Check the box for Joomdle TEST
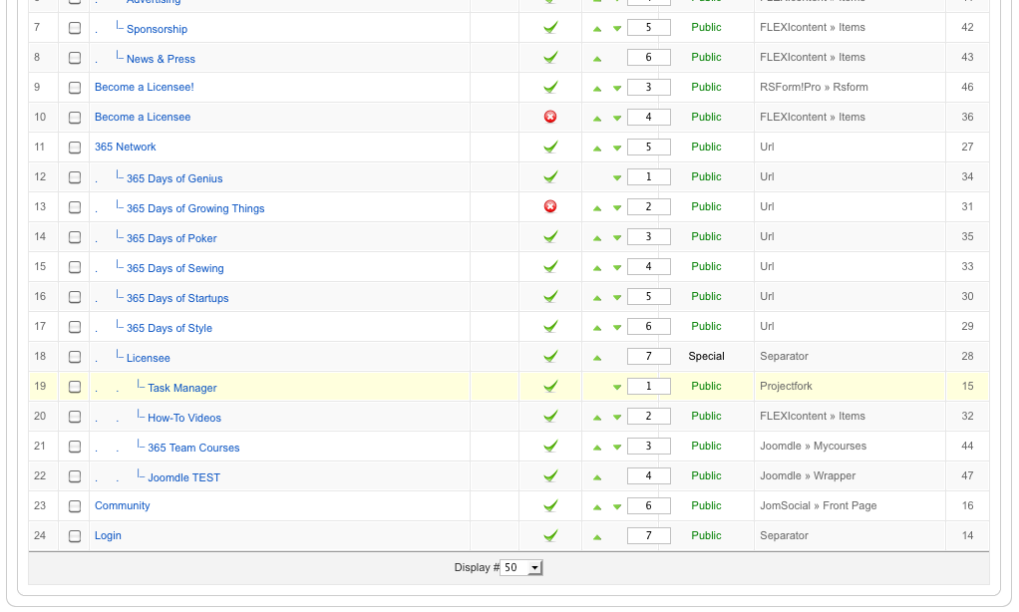The image size is (1019, 612). tap(75, 476)
